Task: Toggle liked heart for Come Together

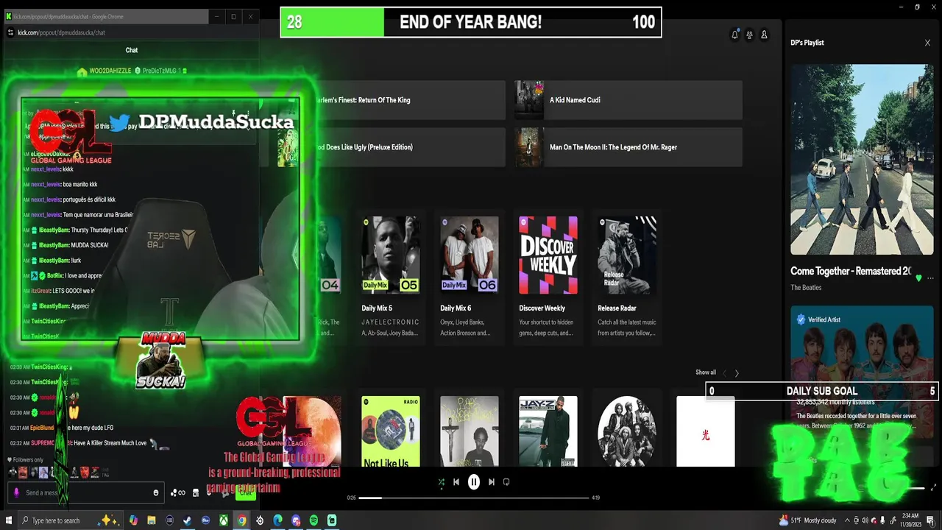Action: pyautogui.click(x=918, y=278)
